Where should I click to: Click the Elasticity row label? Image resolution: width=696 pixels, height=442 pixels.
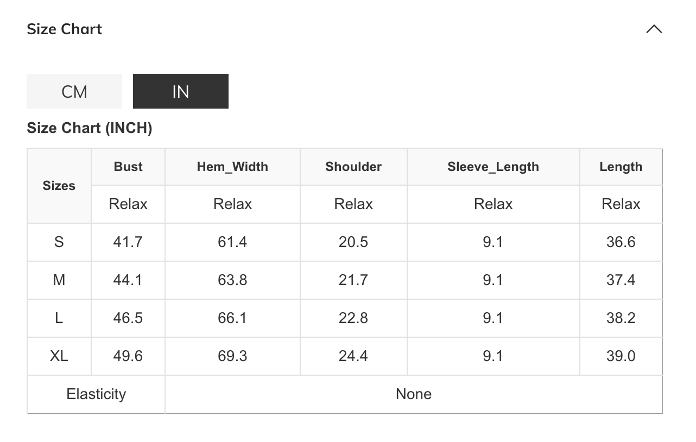(96, 394)
